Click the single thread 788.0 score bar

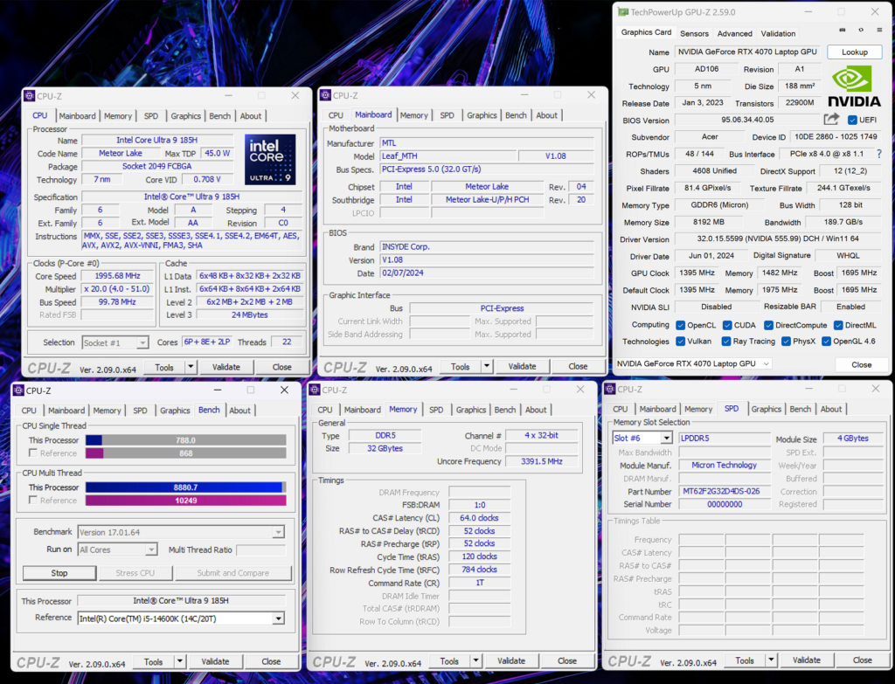(x=185, y=439)
